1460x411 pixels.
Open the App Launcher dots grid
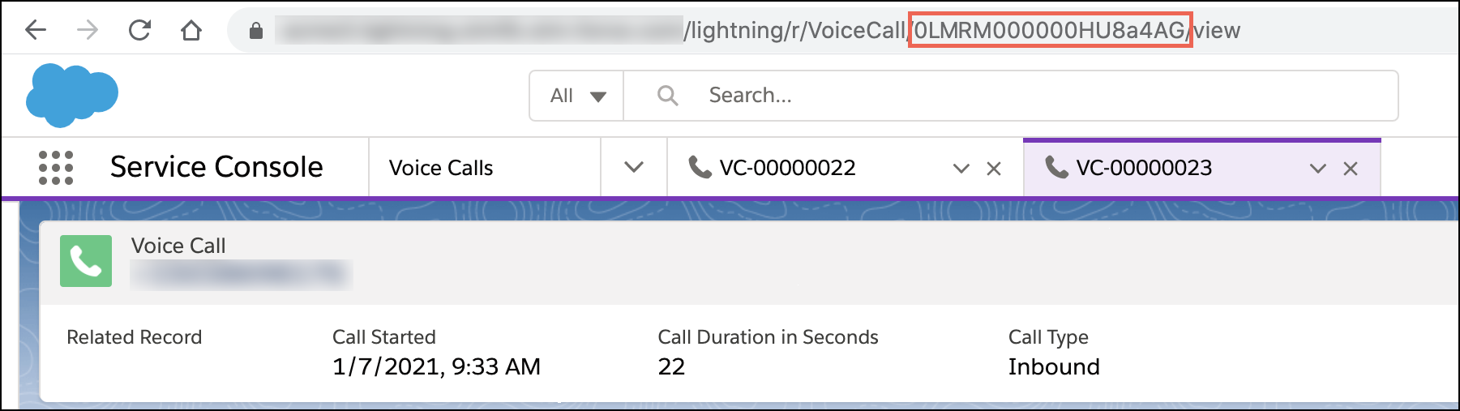[56, 168]
